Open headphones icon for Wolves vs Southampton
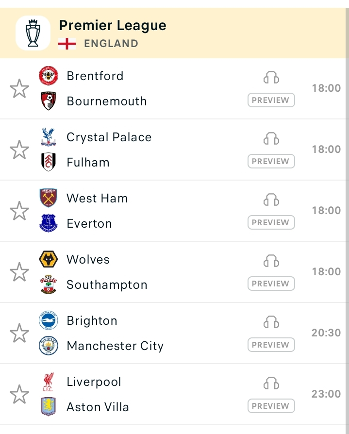 coord(271,261)
